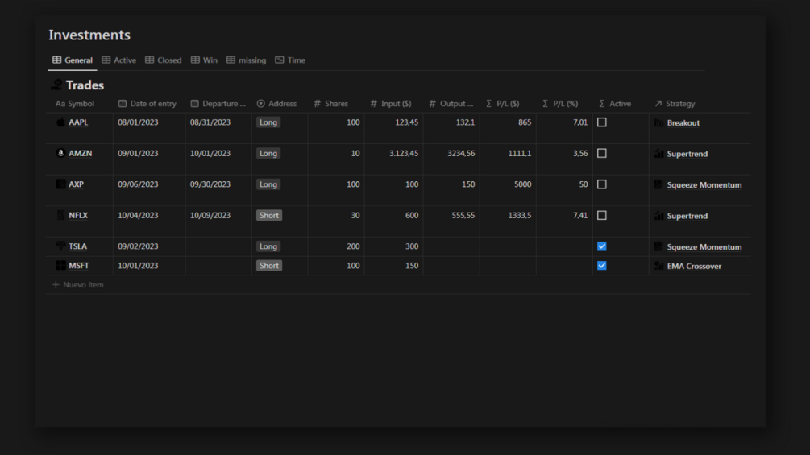
Task: Switch to the Time view tab
Action: pos(290,60)
